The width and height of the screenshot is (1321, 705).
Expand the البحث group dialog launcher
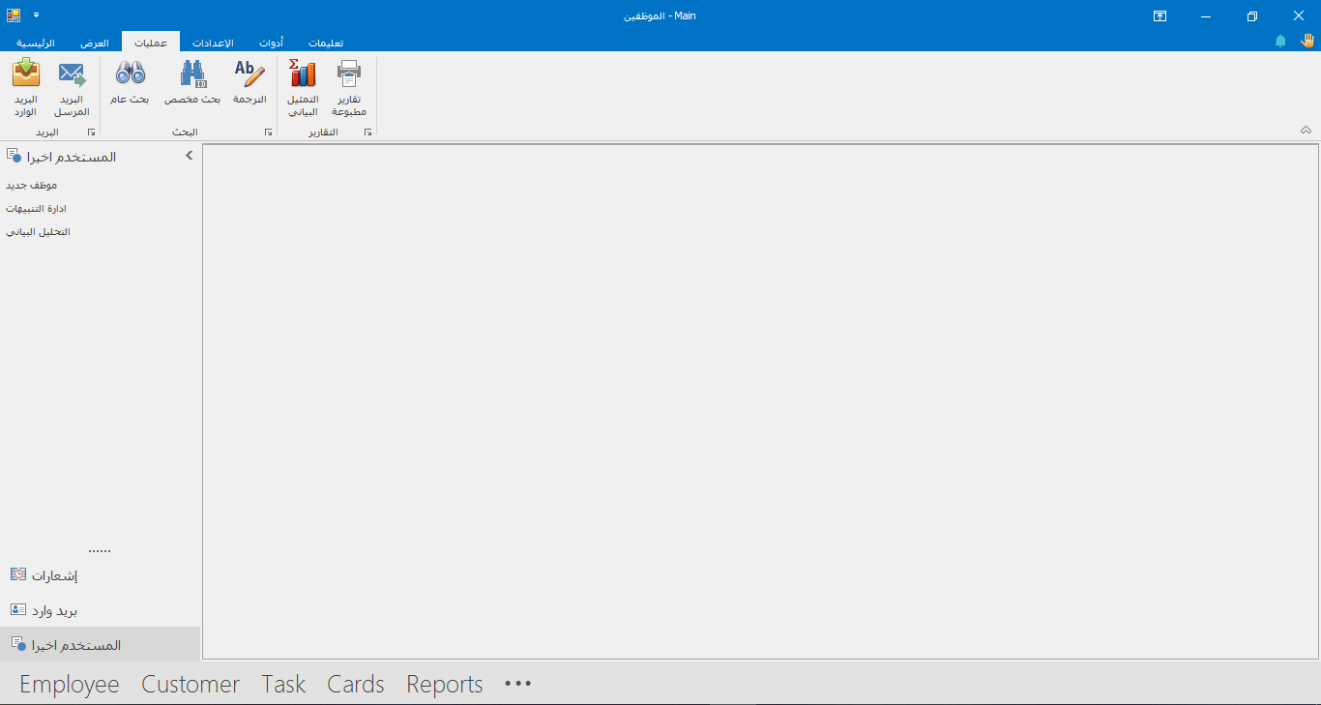(x=268, y=132)
